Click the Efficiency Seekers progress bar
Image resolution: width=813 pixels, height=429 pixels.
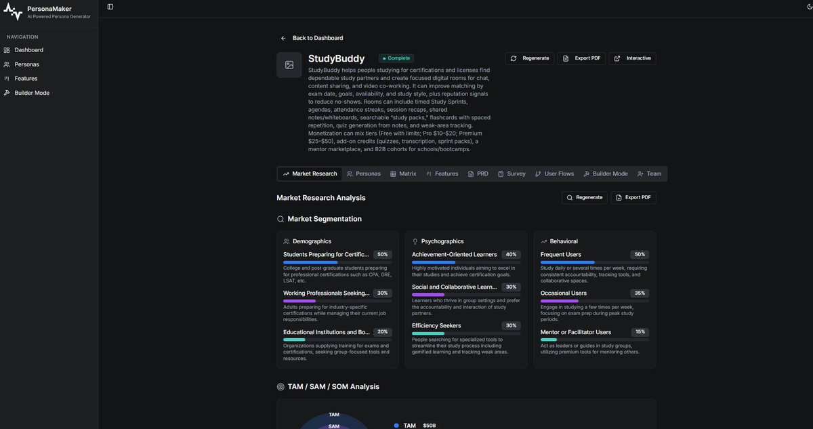pos(466,333)
